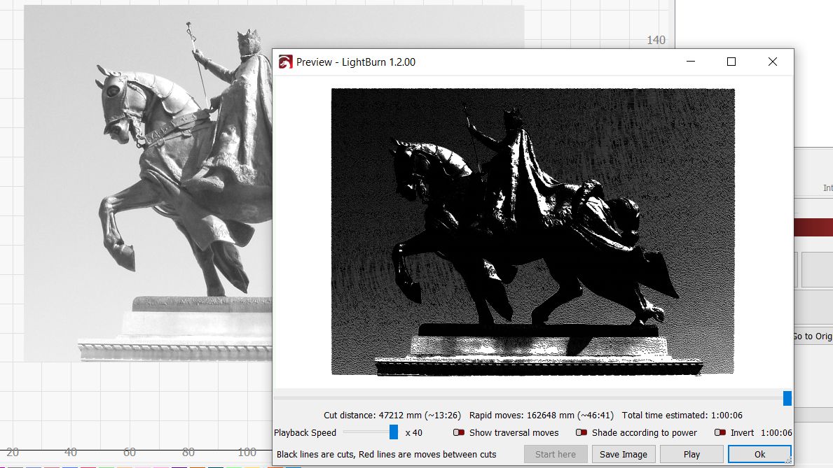833x468 pixels.
Task: Click the preview progress timeline handle
Action: coord(787,398)
